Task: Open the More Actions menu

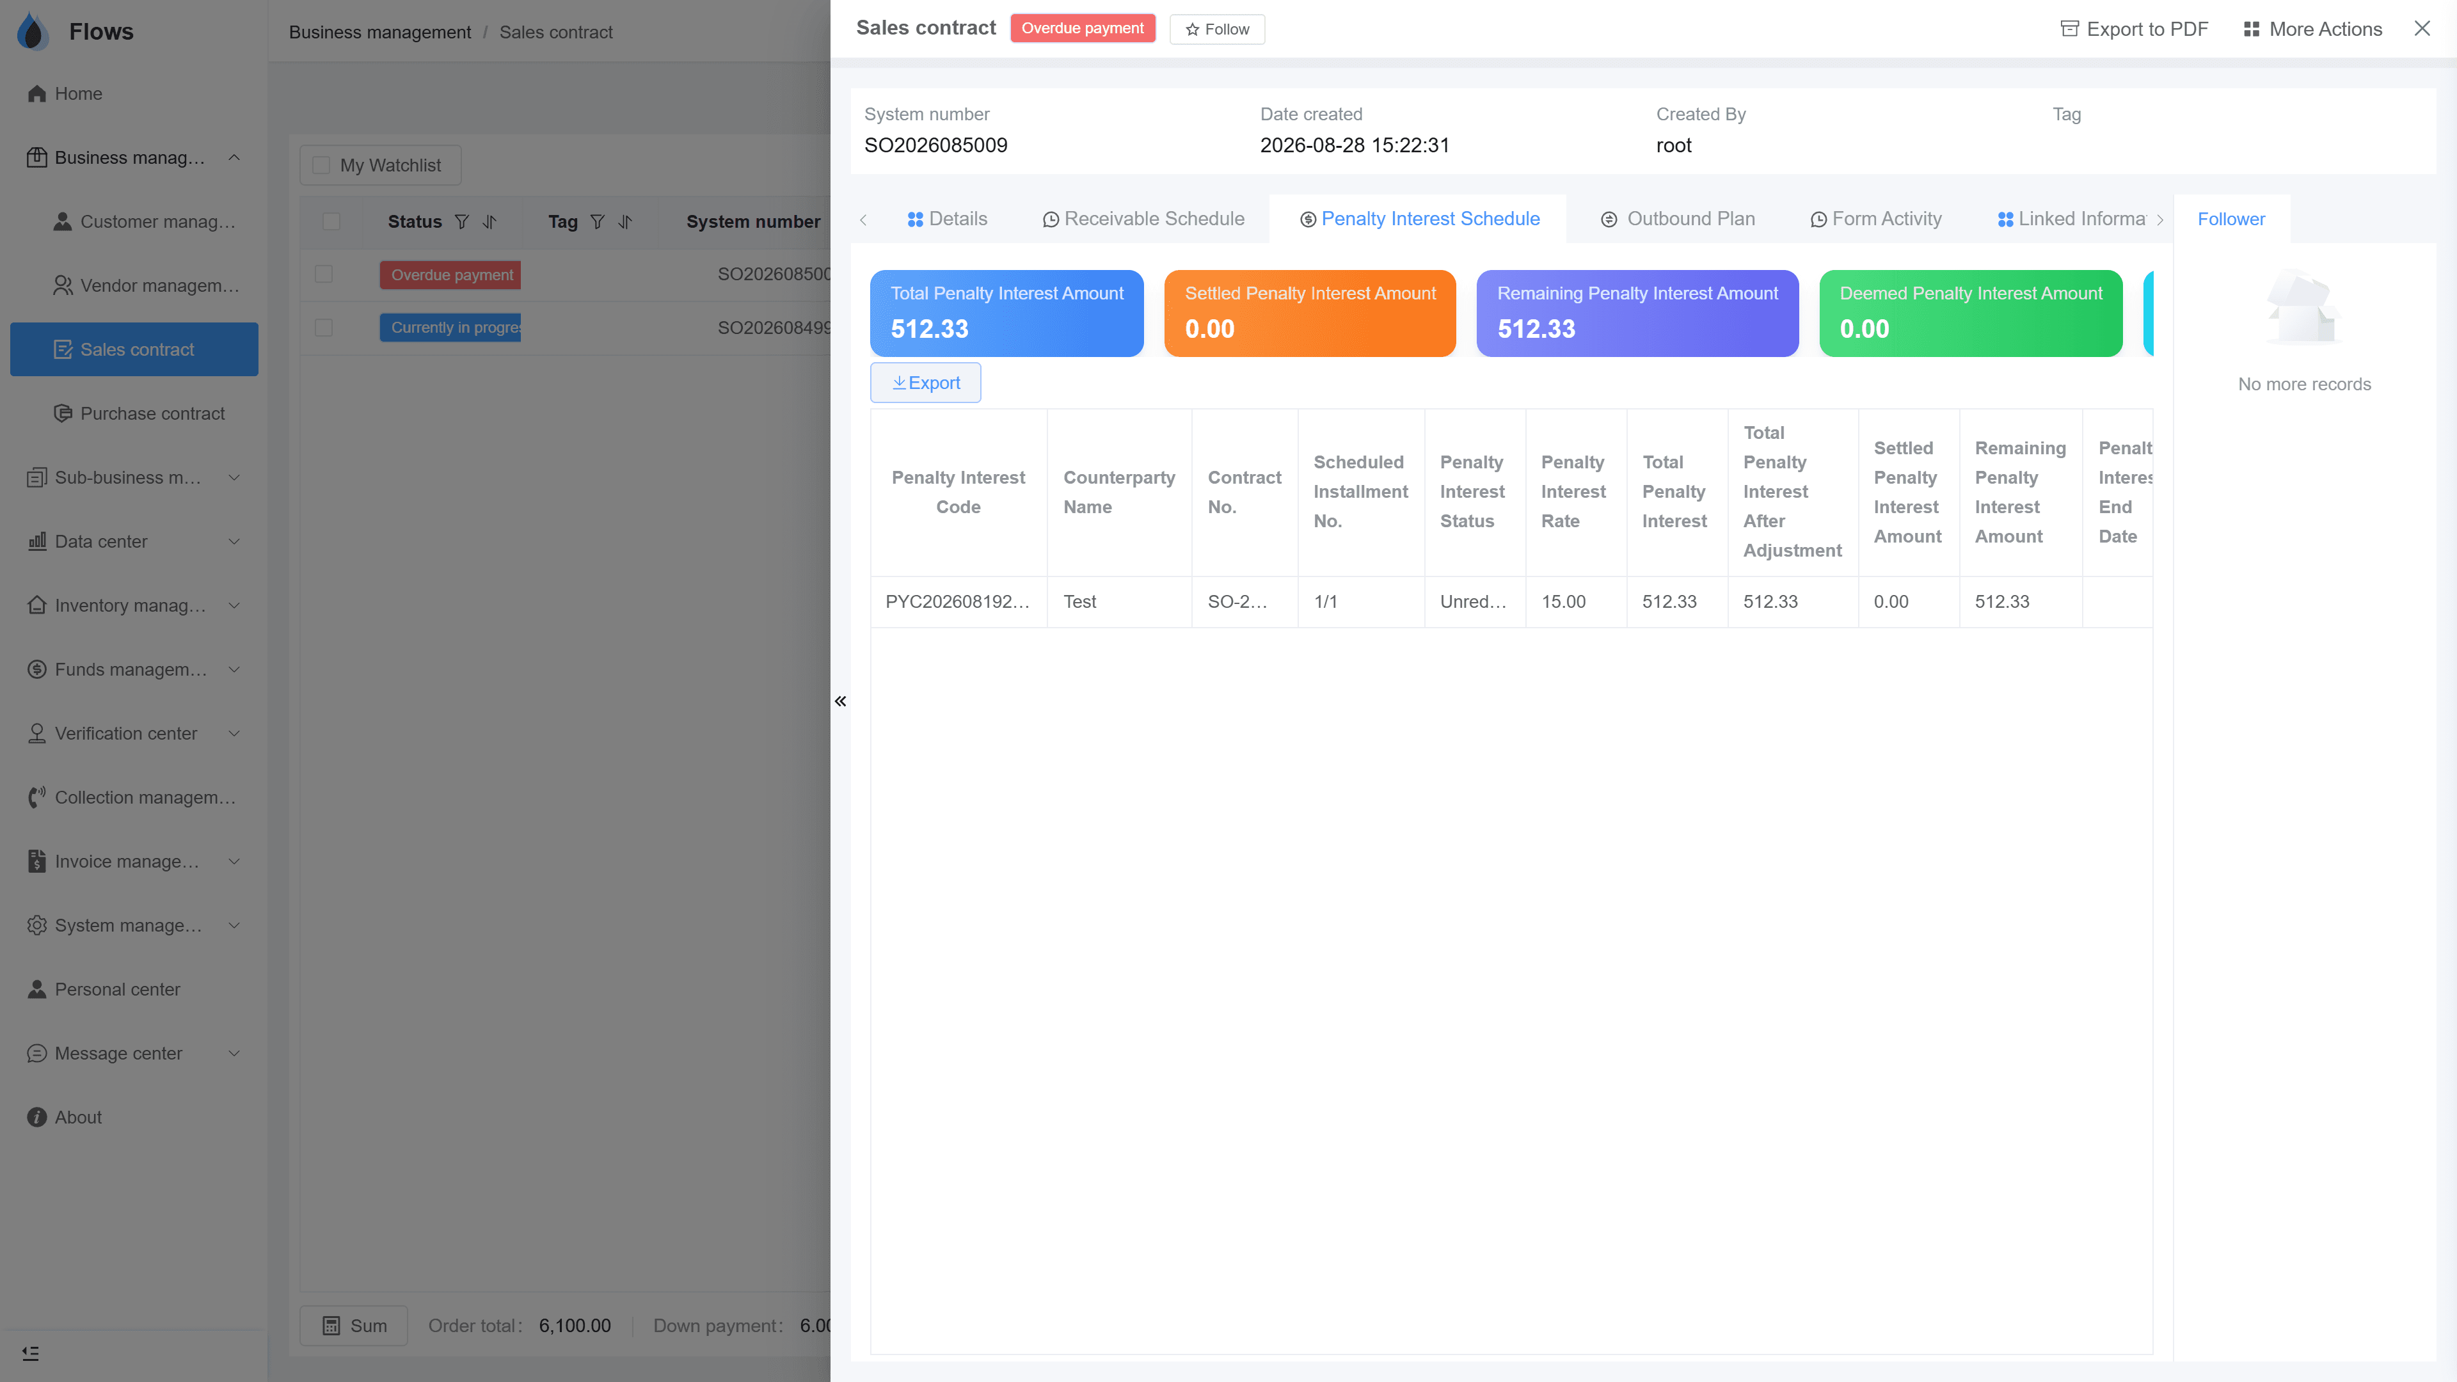Action: [2312, 29]
